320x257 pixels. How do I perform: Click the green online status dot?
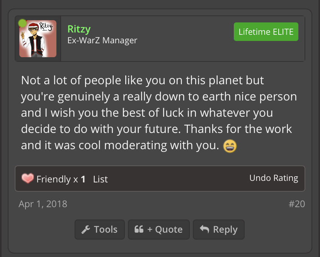click(x=22, y=23)
